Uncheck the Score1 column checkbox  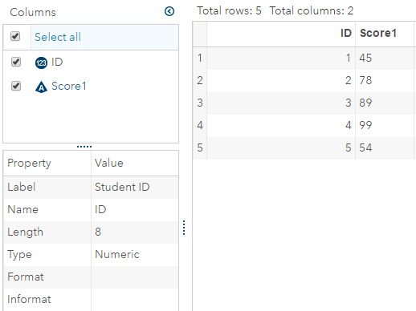tap(16, 86)
